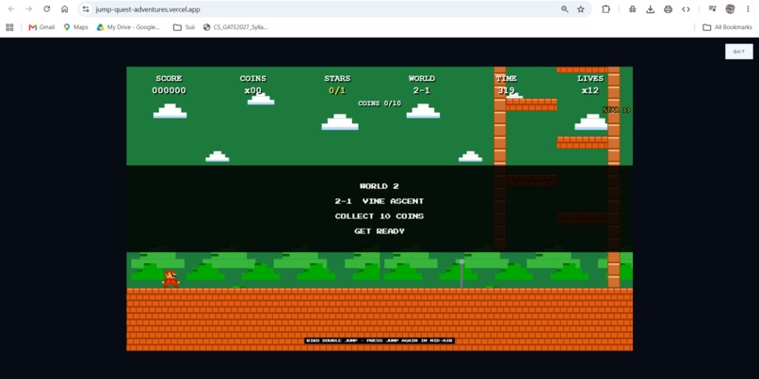Expand the Suii bookmarks folder
The image size is (759, 379).
[x=184, y=27]
